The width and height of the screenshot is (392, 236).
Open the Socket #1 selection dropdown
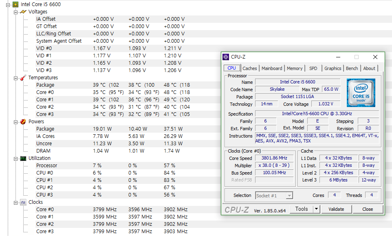(x=289, y=195)
